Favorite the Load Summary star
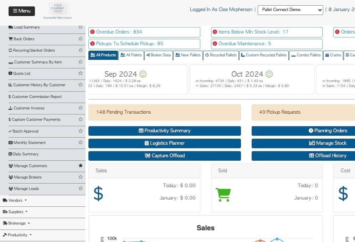355x242 pixels. pyautogui.click(x=81, y=27)
